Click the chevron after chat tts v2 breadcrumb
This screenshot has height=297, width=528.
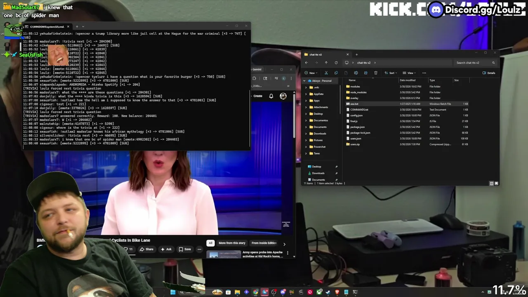click(375, 63)
